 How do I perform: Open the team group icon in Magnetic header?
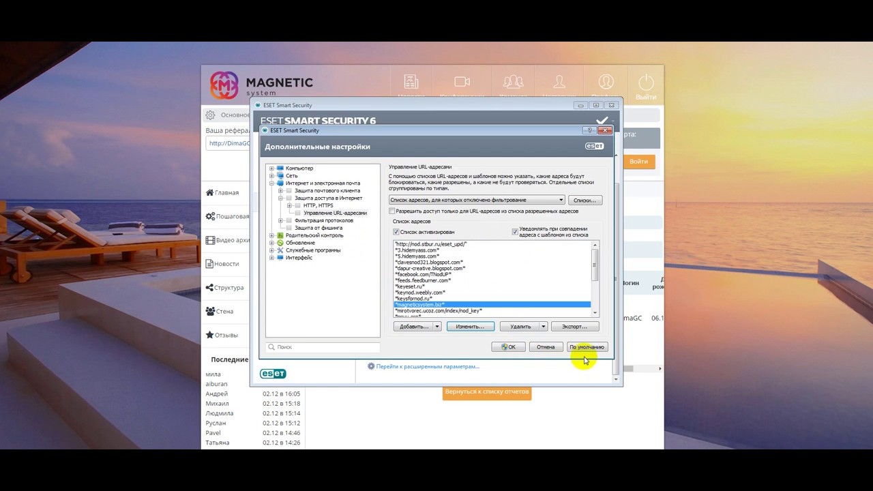(x=513, y=82)
